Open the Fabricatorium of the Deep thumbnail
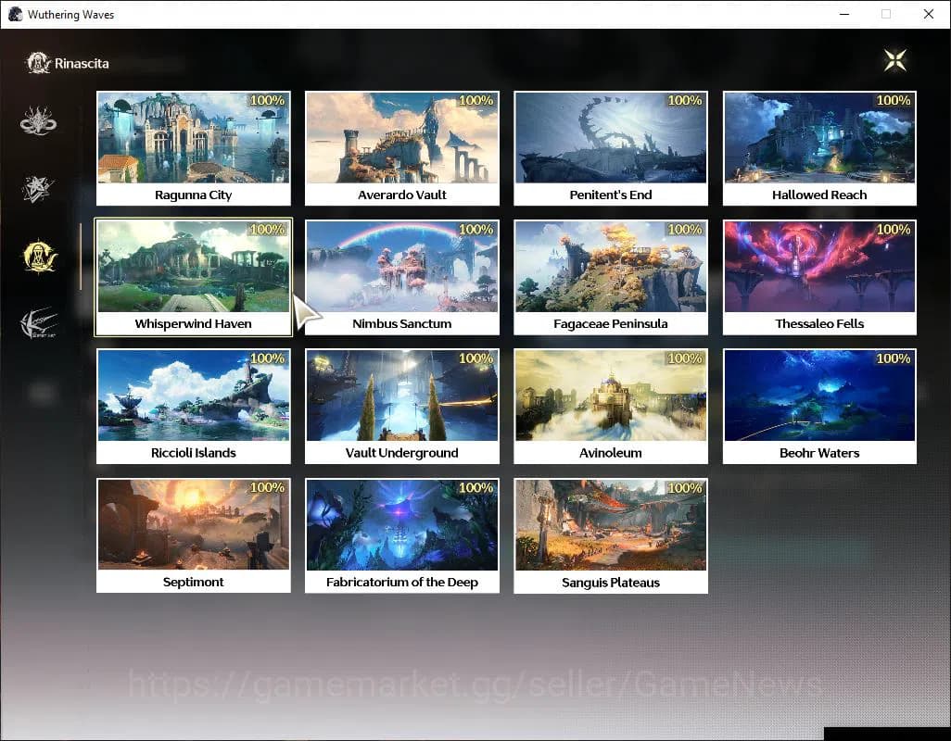Viewport: 951px width, 741px height. [x=402, y=524]
